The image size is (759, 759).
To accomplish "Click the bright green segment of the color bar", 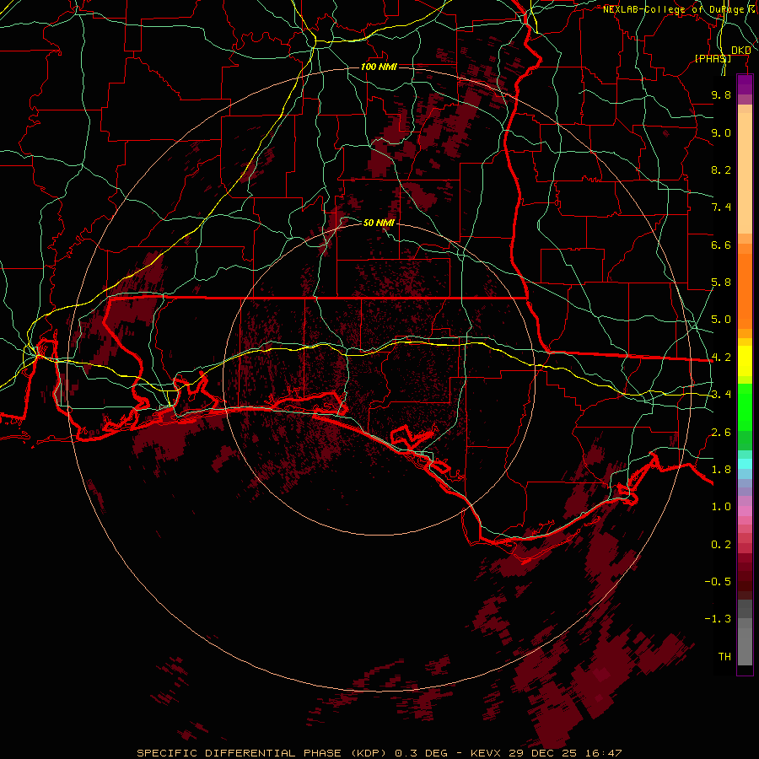I will [745, 406].
